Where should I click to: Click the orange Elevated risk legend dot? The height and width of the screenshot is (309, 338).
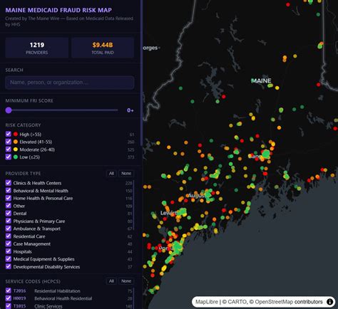(16, 142)
